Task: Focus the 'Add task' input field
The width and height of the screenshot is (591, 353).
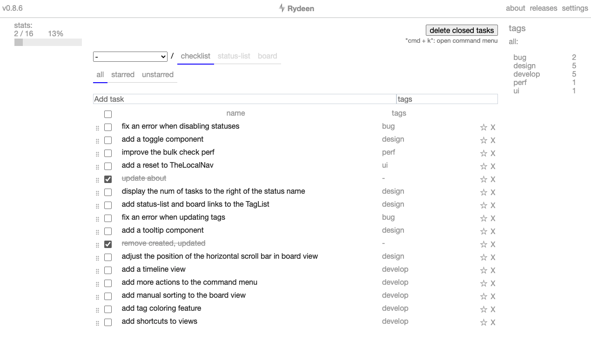Action: (245, 99)
